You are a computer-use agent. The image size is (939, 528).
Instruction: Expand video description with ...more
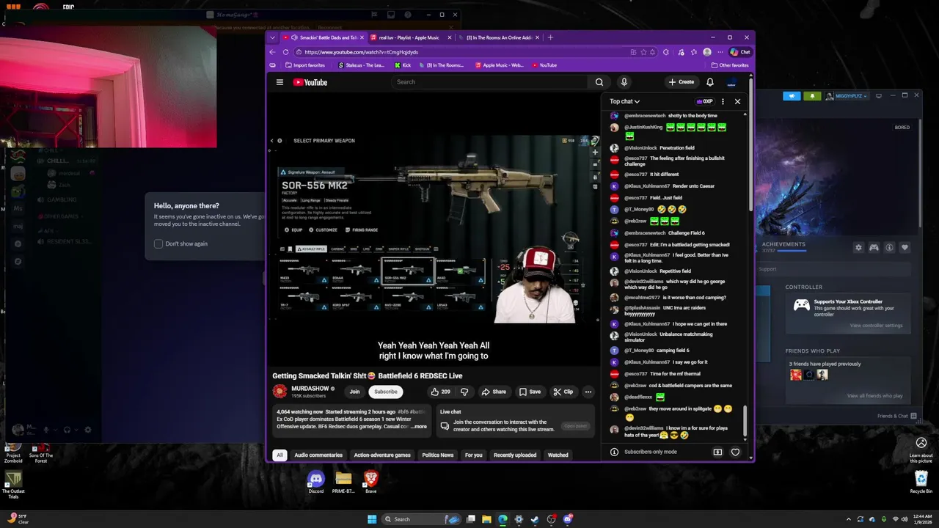418,426
